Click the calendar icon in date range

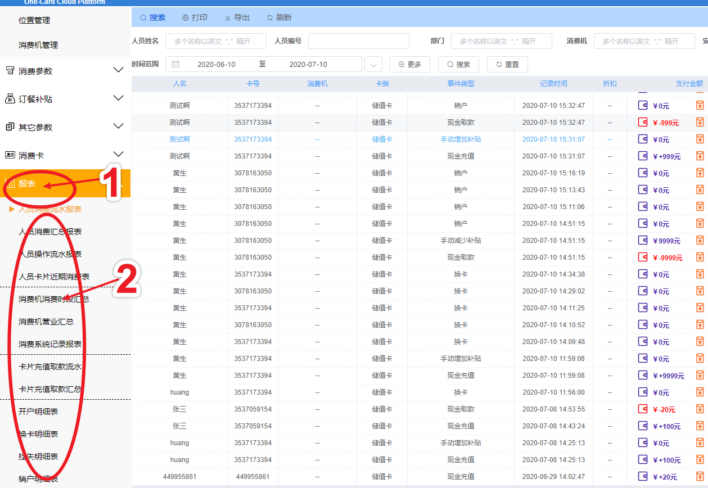(175, 64)
